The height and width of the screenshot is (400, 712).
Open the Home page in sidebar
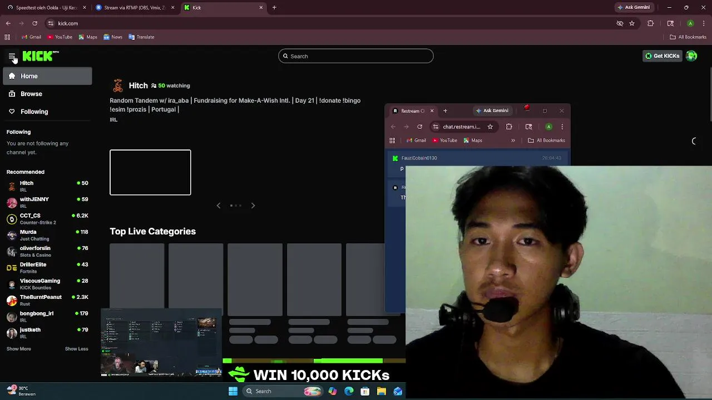click(x=47, y=76)
